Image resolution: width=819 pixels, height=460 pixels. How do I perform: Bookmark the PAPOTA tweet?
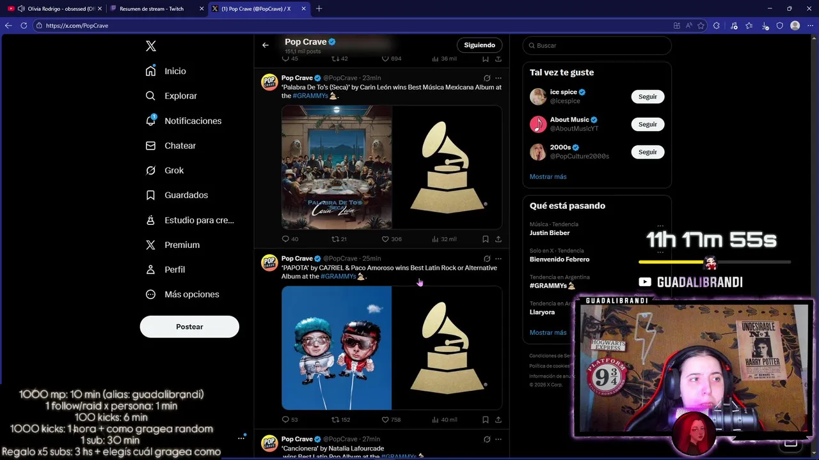click(x=485, y=420)
